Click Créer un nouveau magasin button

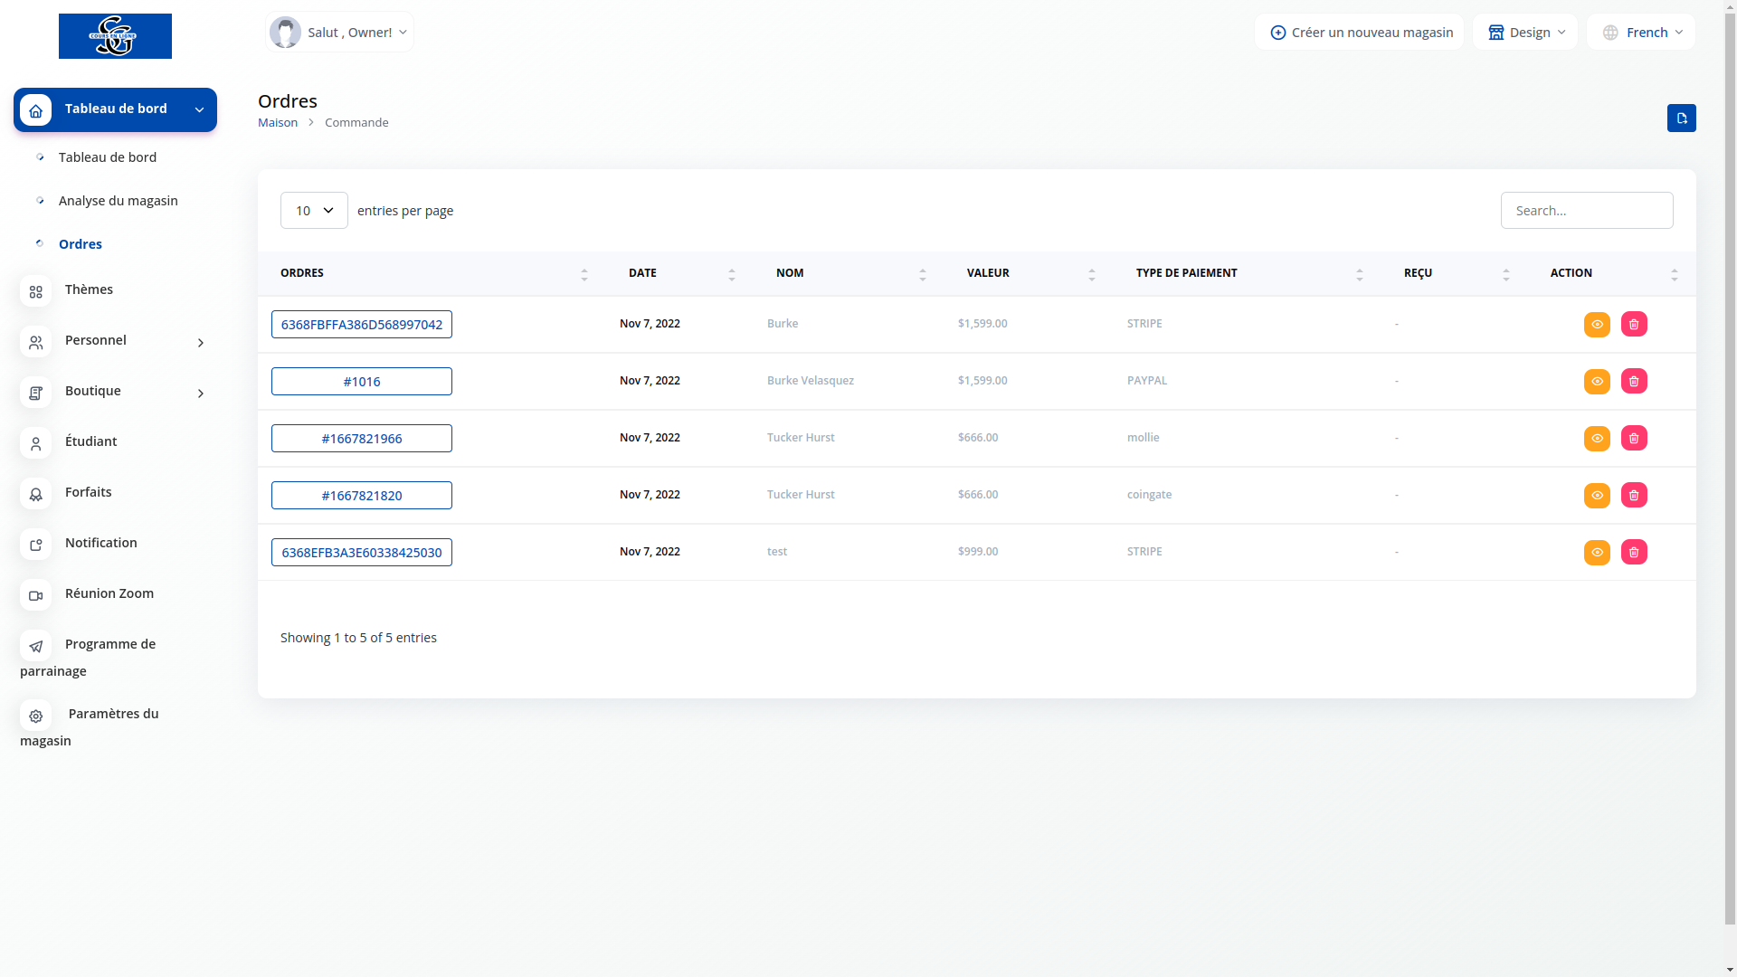(x=1360, y=33)
